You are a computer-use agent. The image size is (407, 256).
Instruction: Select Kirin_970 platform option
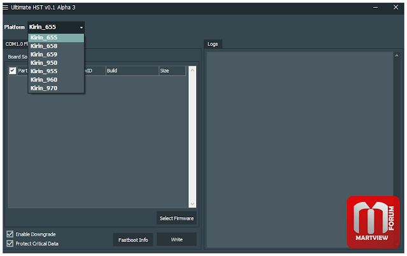point(56,88)
